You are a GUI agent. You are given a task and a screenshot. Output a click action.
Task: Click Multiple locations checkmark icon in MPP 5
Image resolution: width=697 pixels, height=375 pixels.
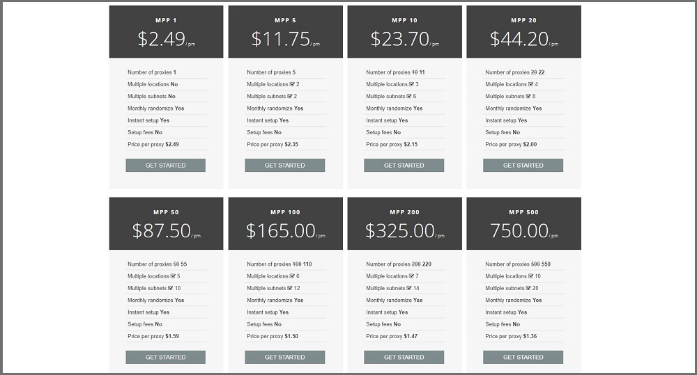coord(292,84)
